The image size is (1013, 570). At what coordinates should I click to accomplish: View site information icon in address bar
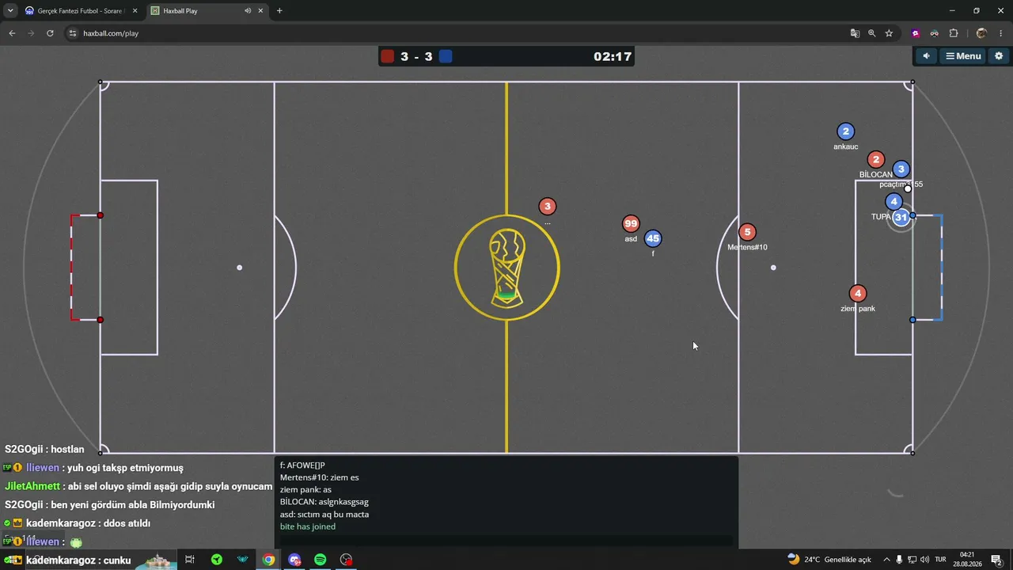click(x=73, y=33)
